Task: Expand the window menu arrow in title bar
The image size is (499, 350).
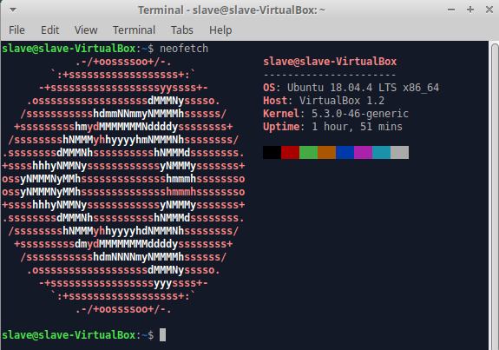Action: (13, 10)
